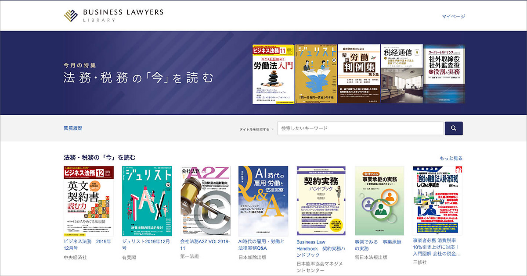Screen dimensions: 527x276
Task: Click title link Business Law Handbook 契約実務ハンドブック
Action: (321, 248)
